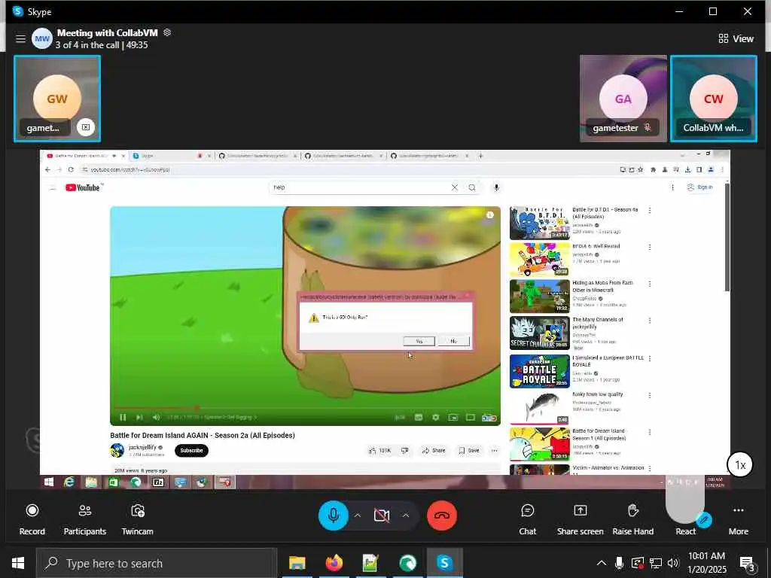Show hidden system tray icons

point(601,563)
